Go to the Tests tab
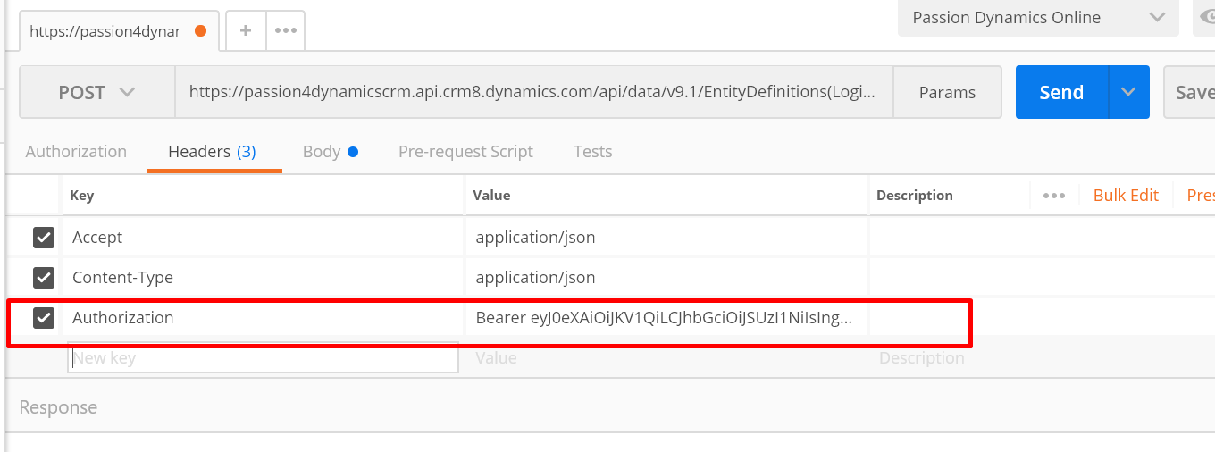The width and height of the screenshot is (1215, 452). (x=592, y=152)
